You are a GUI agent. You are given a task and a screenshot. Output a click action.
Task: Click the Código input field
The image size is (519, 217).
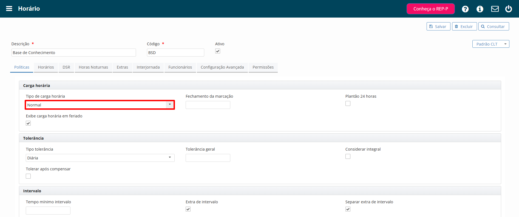[x=175, y=53]
